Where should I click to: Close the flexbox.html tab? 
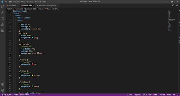(33, 6)
